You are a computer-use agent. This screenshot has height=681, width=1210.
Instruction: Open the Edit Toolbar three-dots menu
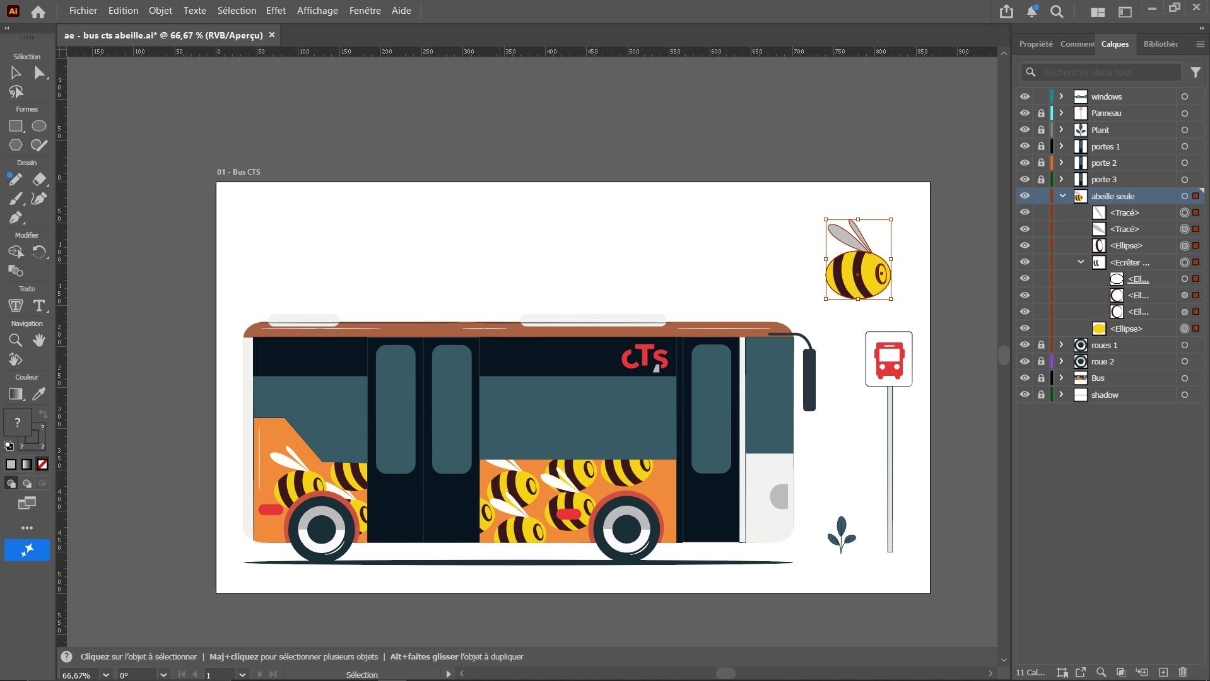(x=26, y=528)
